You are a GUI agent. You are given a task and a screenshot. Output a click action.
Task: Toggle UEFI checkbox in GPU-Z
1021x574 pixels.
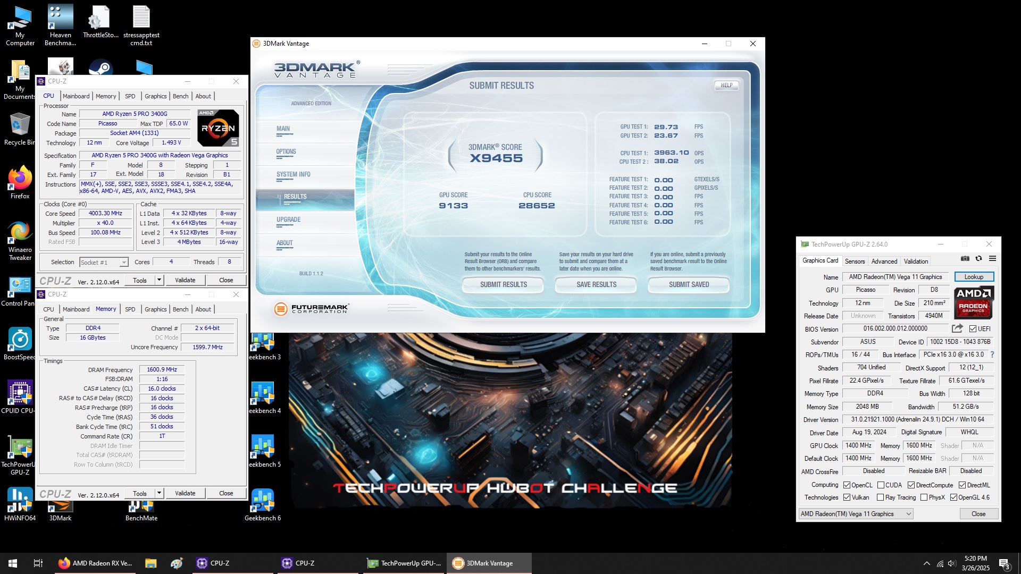tap(973, 329)
